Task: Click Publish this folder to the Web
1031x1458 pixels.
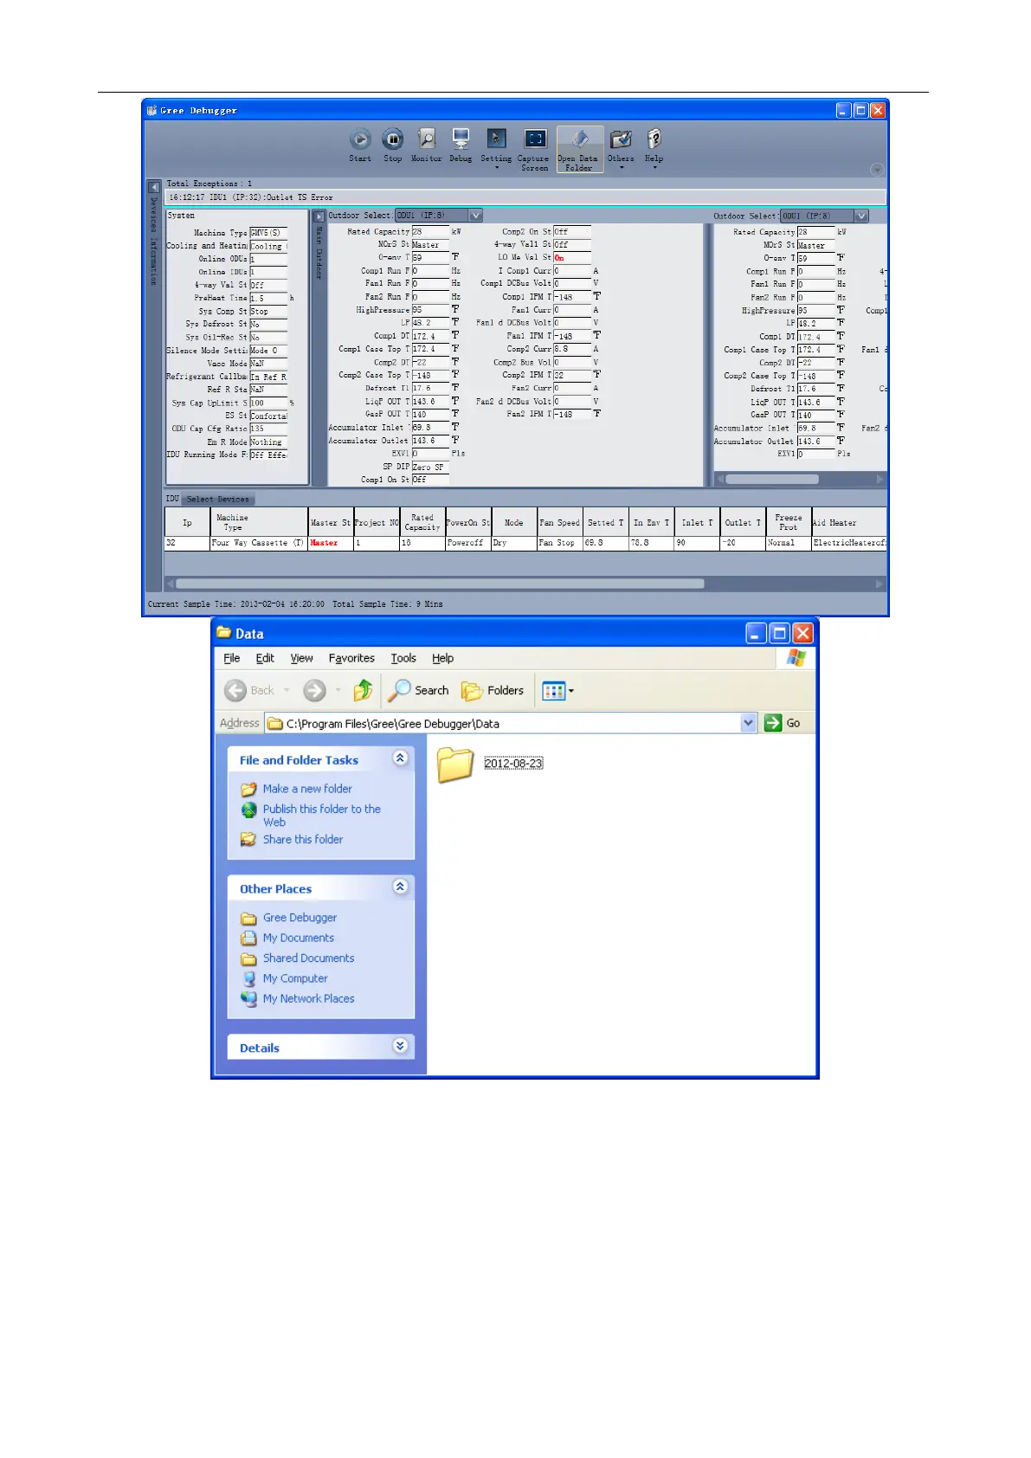Action: pyautogui.click(x=322, y=816)
